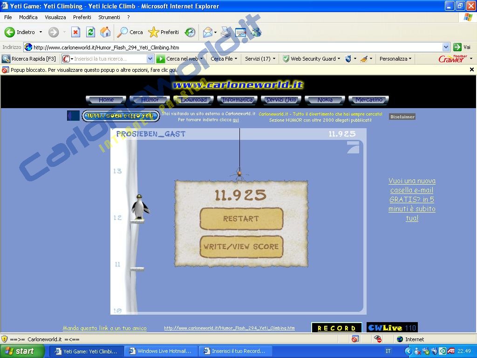The width and height of the screenshot is (477, 358).
Task: Click the IT language indicator in taskbar
Action: pos(388,351)
